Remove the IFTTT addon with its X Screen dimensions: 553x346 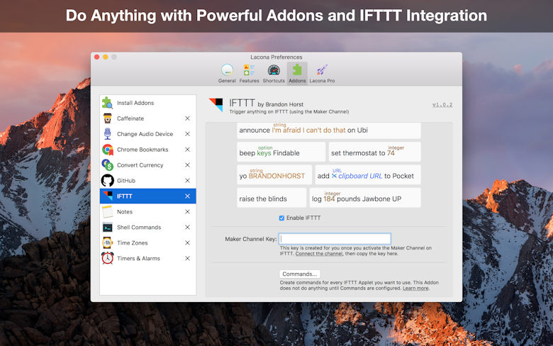188,196
